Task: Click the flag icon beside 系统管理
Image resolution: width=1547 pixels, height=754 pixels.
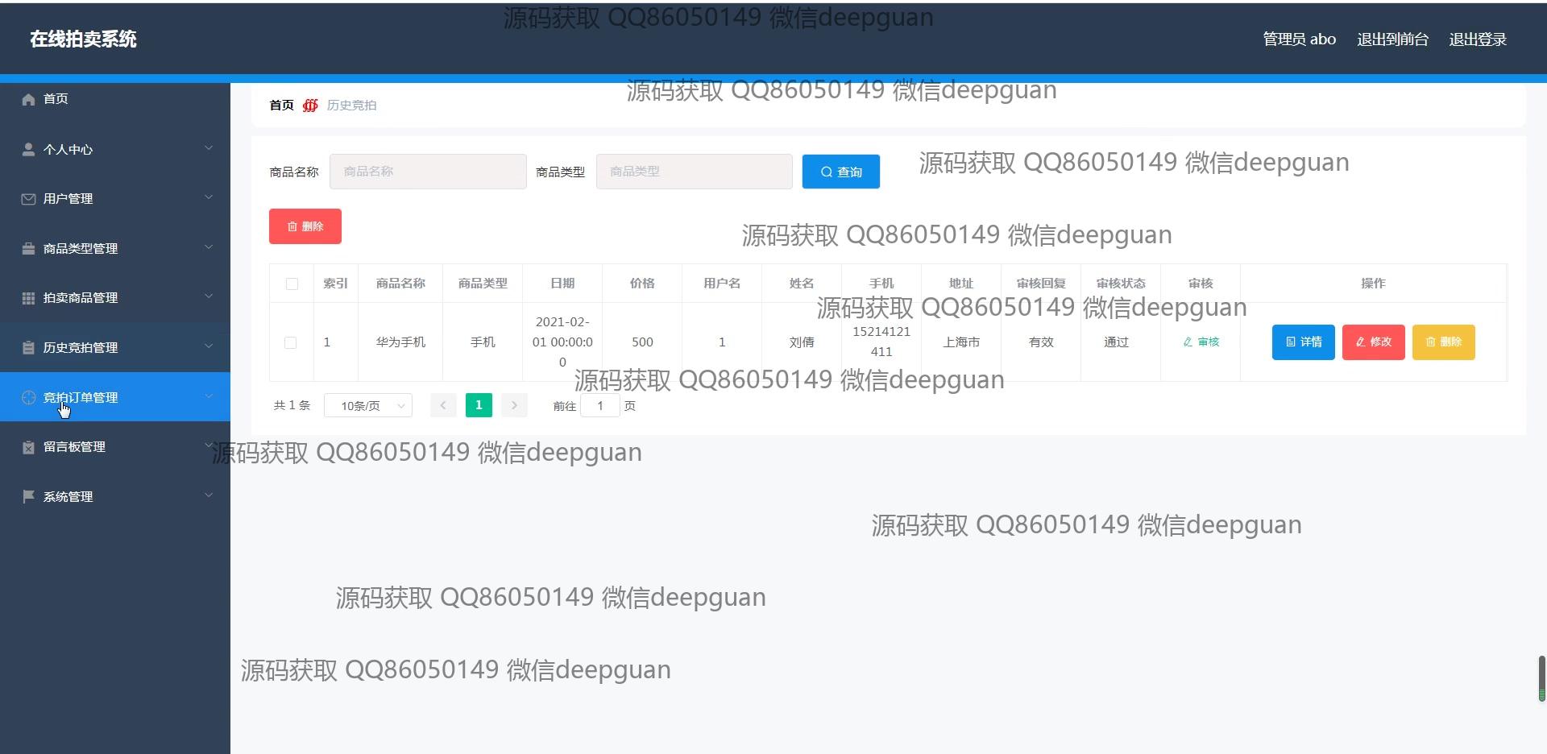Action: click(x=28, y=496)
